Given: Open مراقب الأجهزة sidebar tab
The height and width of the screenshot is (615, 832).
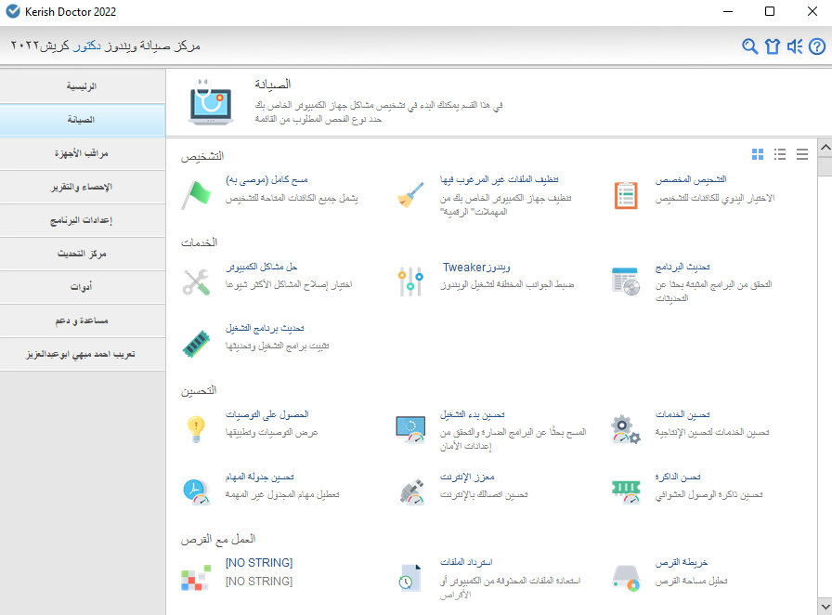Looking at the screenshot, I should pos(83,153).
